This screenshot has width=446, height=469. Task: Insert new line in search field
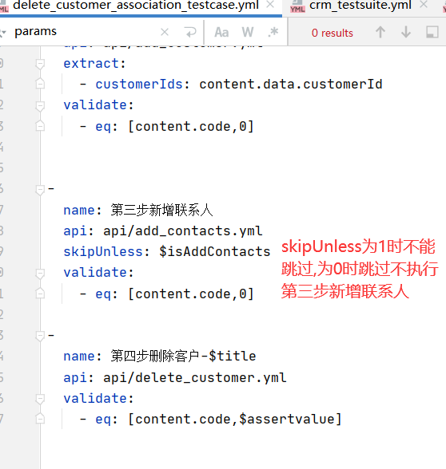tap(190, 32)
